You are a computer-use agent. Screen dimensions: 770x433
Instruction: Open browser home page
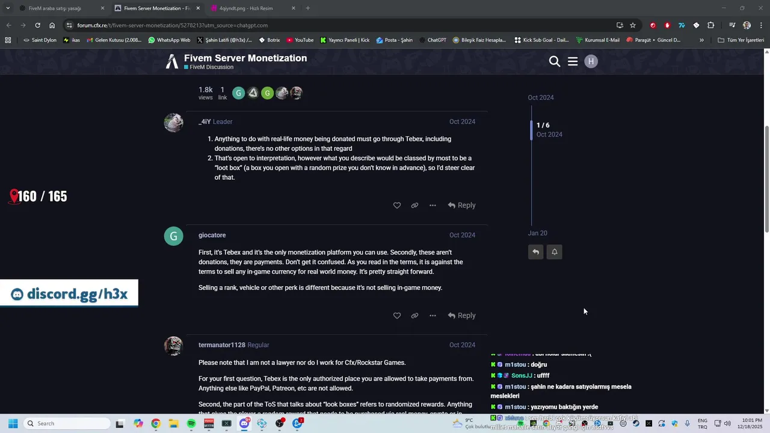[52, 25]
